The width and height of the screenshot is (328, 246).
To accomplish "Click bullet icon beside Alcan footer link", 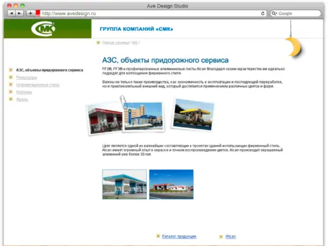I will [x=221, y=237].
